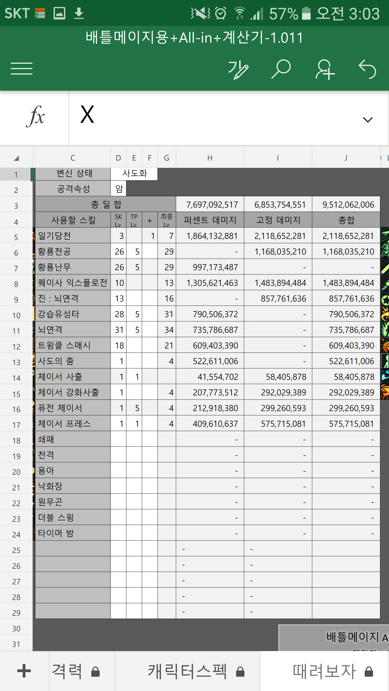Screen dimensions: 389x691
Task: Select the 일기당천 skill name cell
Action: coord(73,236)
